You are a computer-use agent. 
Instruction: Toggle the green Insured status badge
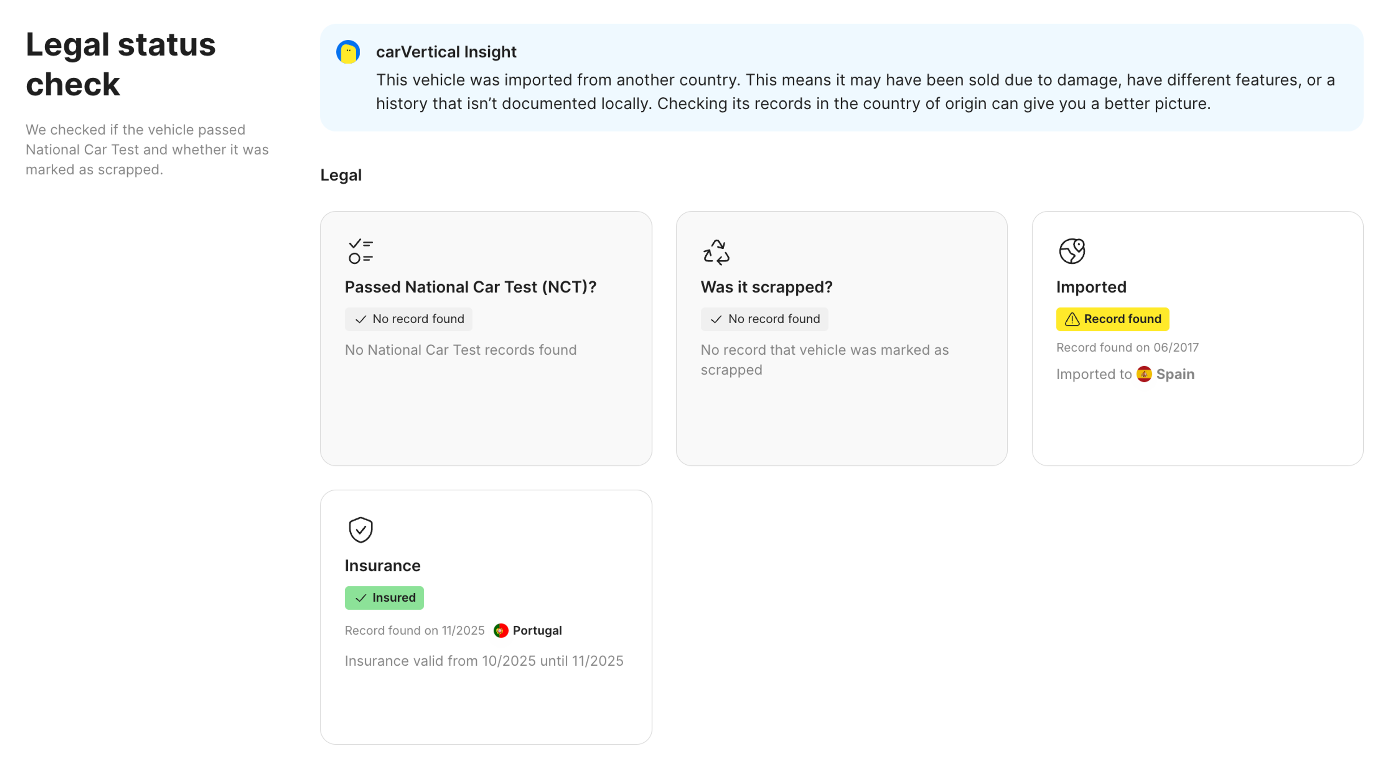(x=384, y=598)
